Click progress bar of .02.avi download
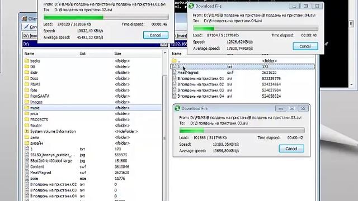 (106, 17)
